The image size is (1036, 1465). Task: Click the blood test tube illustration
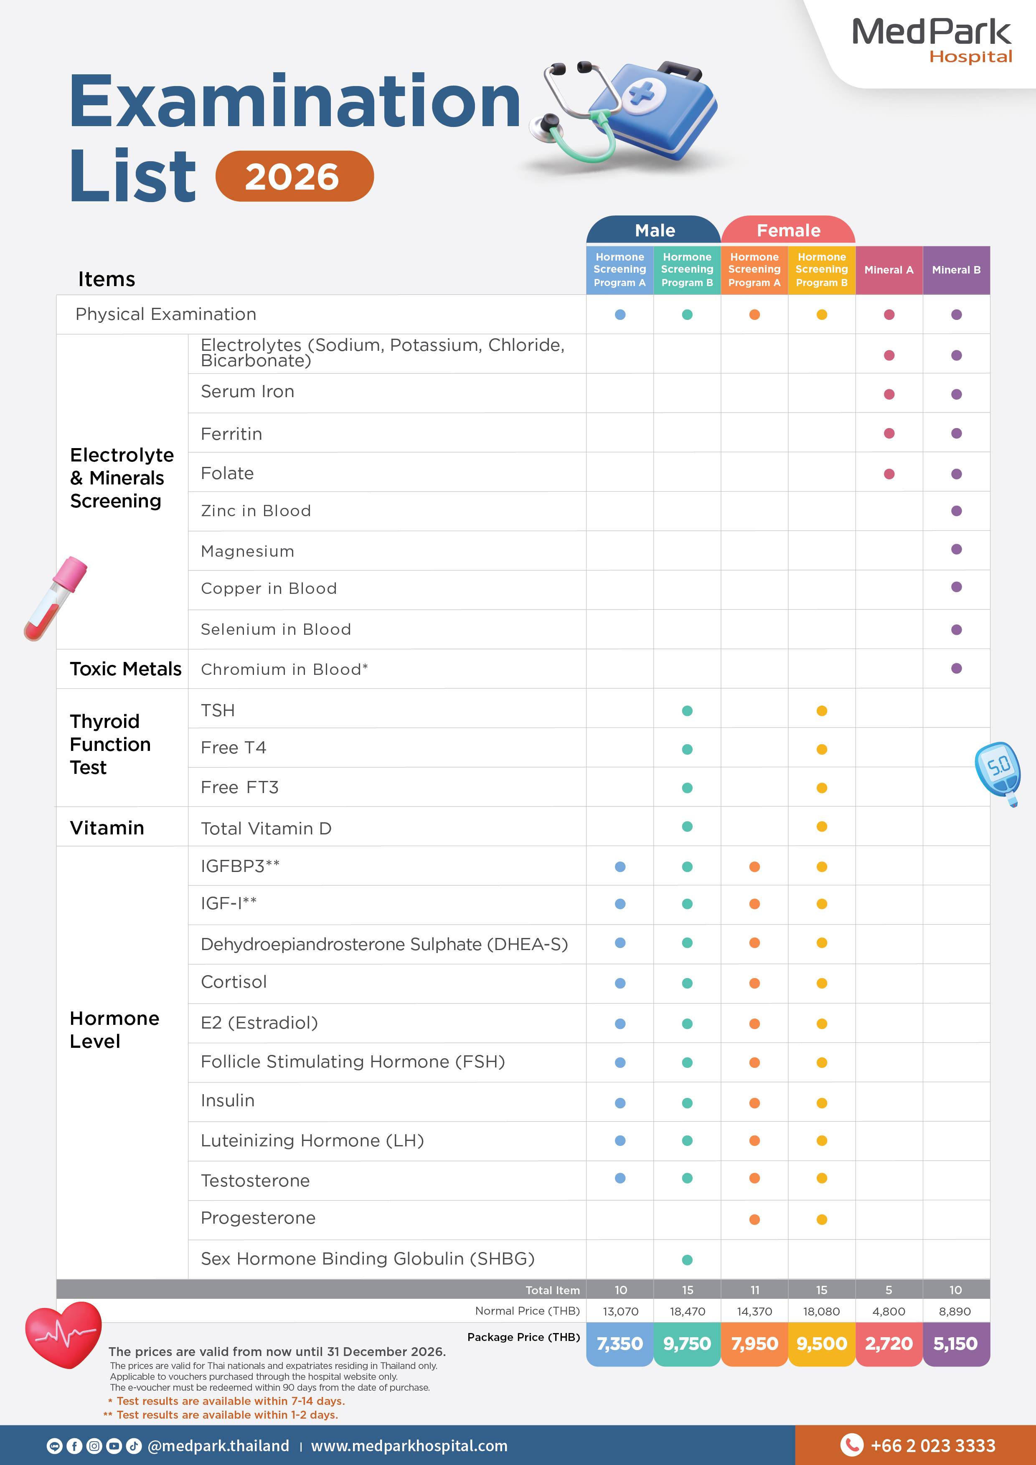[55, 598]
